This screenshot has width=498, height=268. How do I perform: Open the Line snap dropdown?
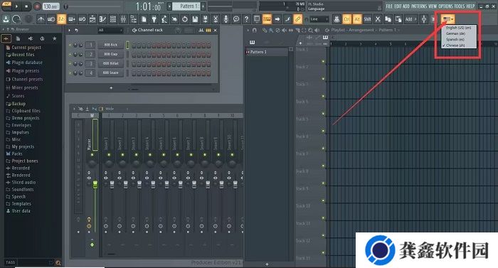(x=319, y=19)
